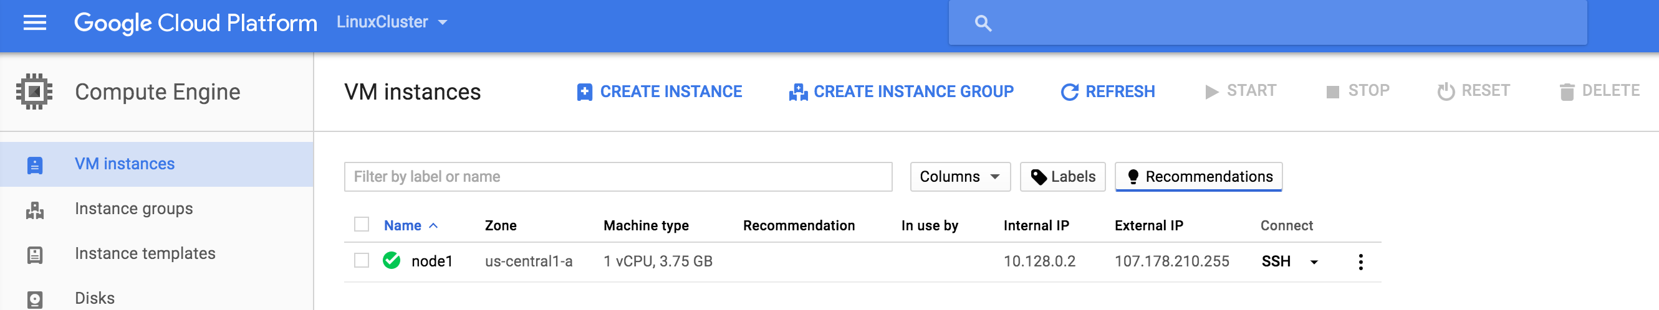Click the Labels button
1659x310 pixels.
click(1062, 177)
